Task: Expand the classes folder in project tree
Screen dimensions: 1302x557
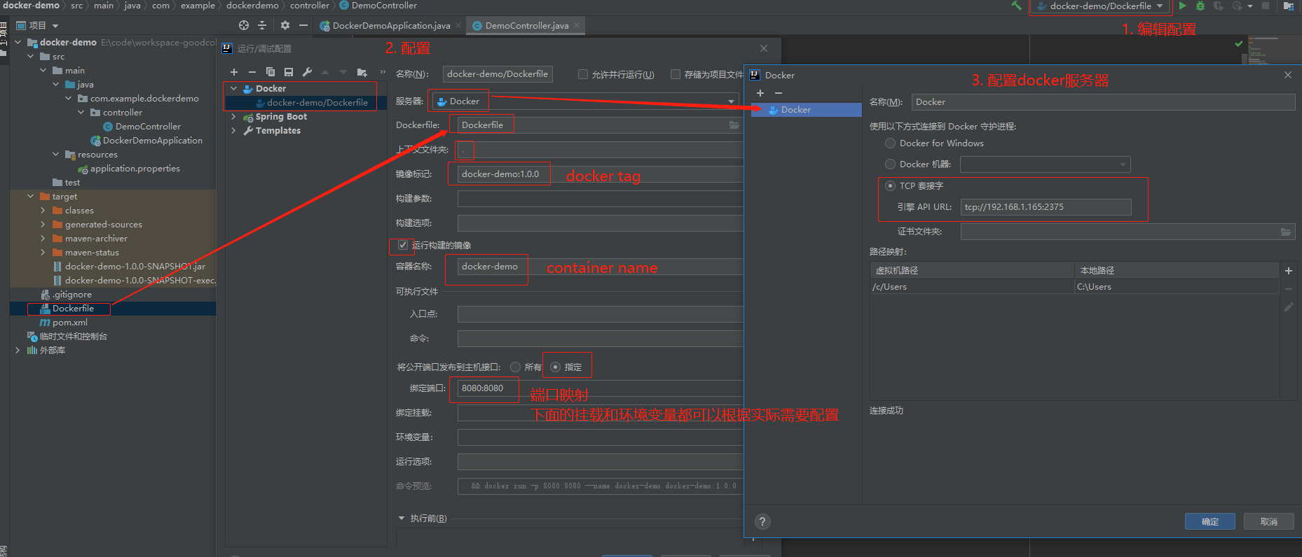Action: [x=43, y=211]
